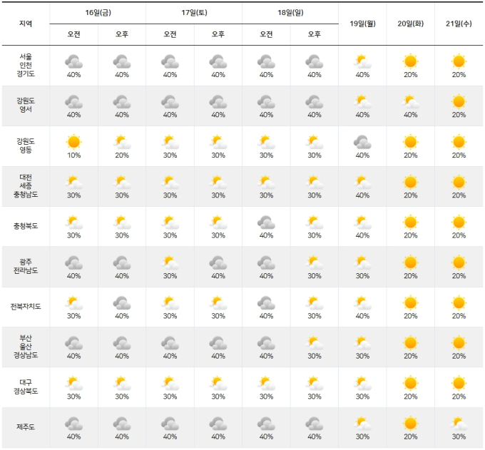Click the partly cloudy icon for 광주 전라남도 19일
The image size is (485, 450).
[362, 262]
